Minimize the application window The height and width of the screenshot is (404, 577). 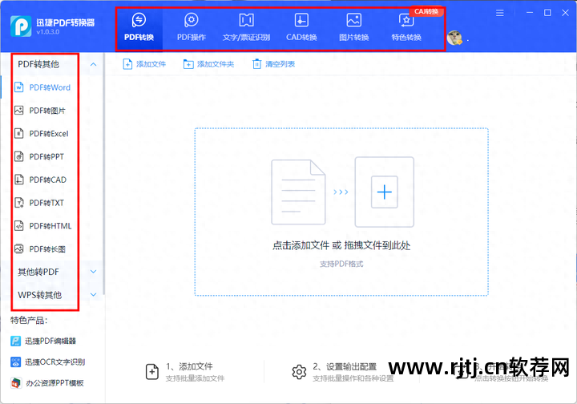point(530,13)
